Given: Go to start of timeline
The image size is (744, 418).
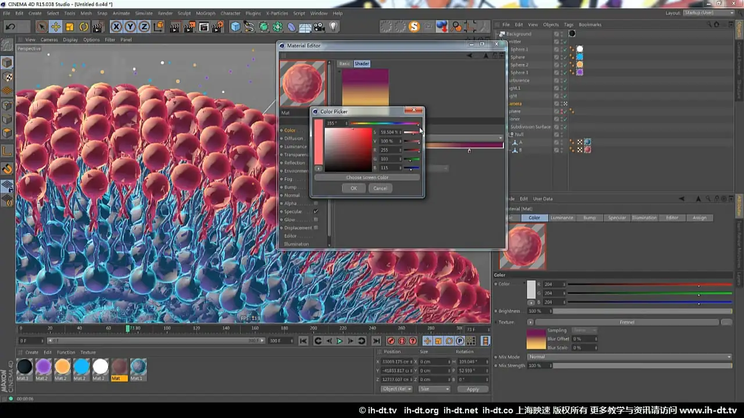Looking at the screenshot, I should (303, 341).
